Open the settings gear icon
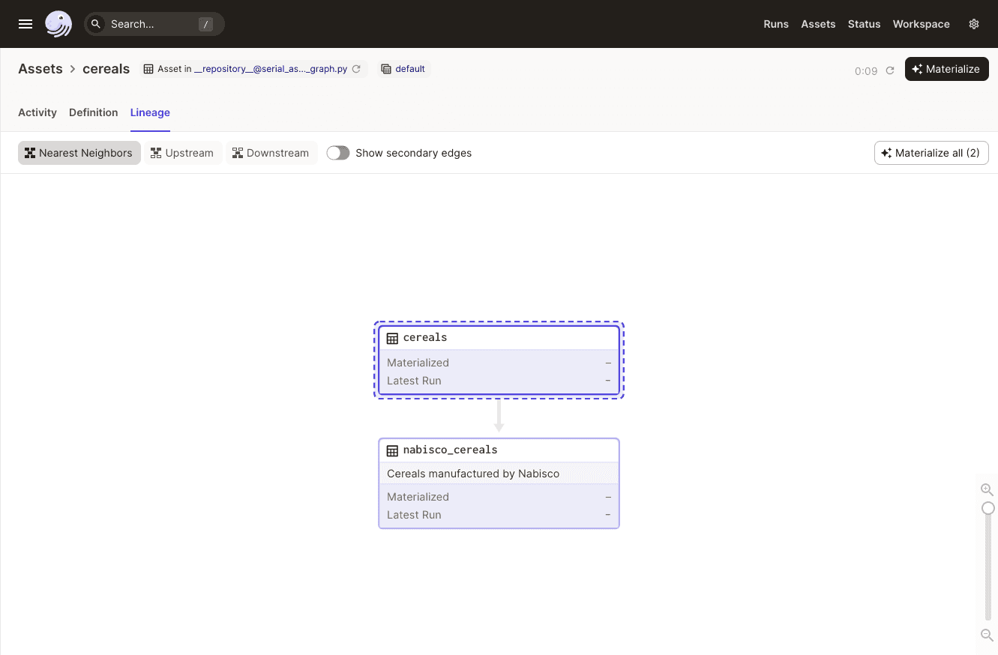The image size is (998, 655). 974,24
